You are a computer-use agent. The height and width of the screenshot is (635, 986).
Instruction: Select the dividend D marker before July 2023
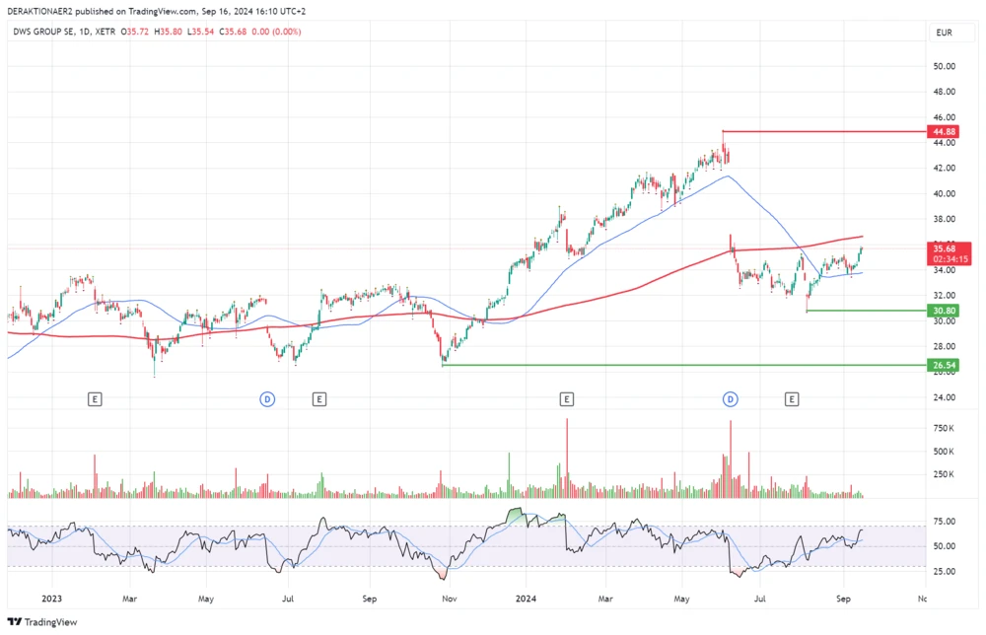[x=266, y=399]
